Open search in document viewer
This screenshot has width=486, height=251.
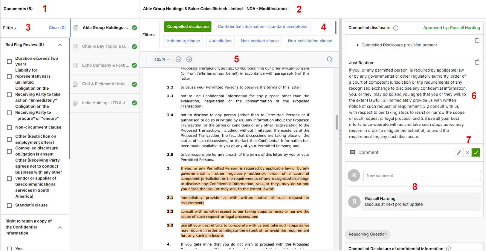[330, 59]
